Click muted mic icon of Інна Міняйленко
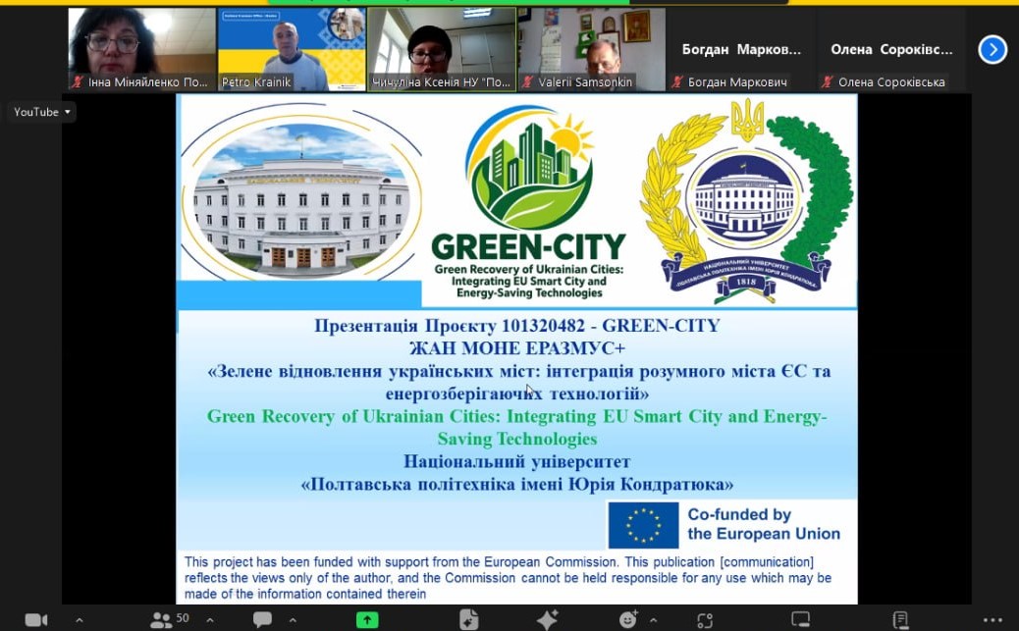The height and width of the screenshot is (631, 1019). (78, 81)
